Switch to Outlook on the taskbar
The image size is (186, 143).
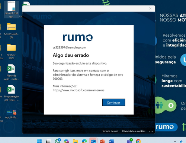point(93,141)
